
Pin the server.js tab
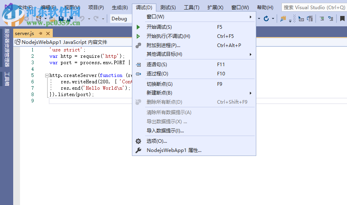click(40, 34)
